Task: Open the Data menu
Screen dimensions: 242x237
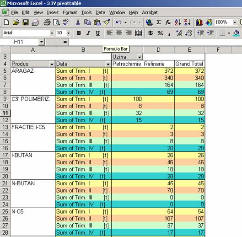Action: point(100,12)
